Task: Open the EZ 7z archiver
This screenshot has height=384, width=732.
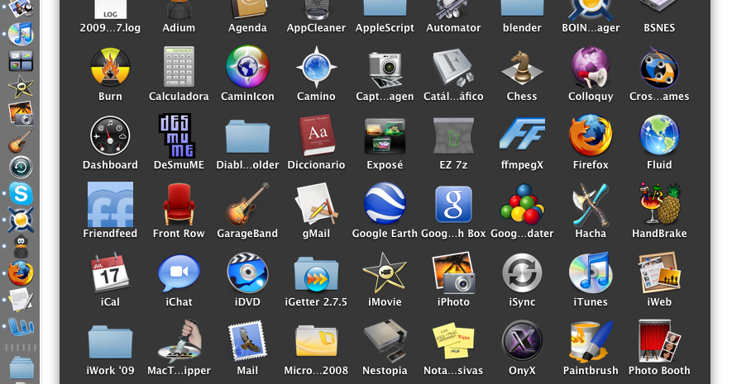Action: tap(453, 136)
